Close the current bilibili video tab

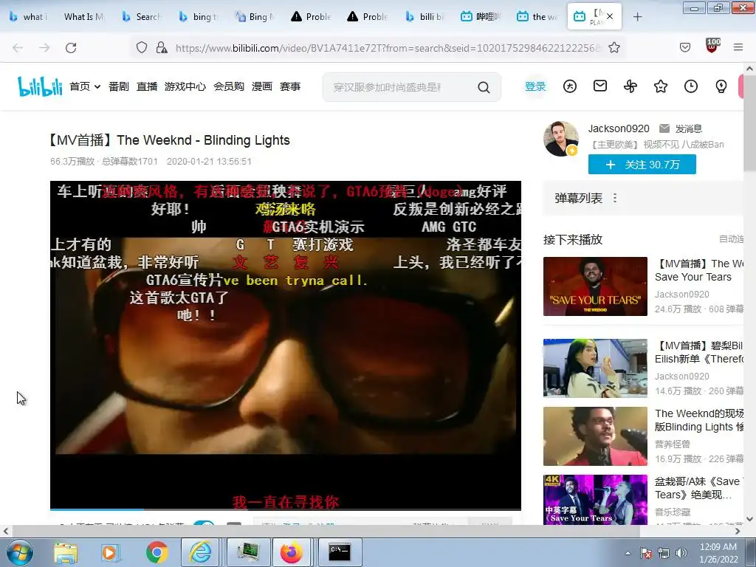[610, 16]
